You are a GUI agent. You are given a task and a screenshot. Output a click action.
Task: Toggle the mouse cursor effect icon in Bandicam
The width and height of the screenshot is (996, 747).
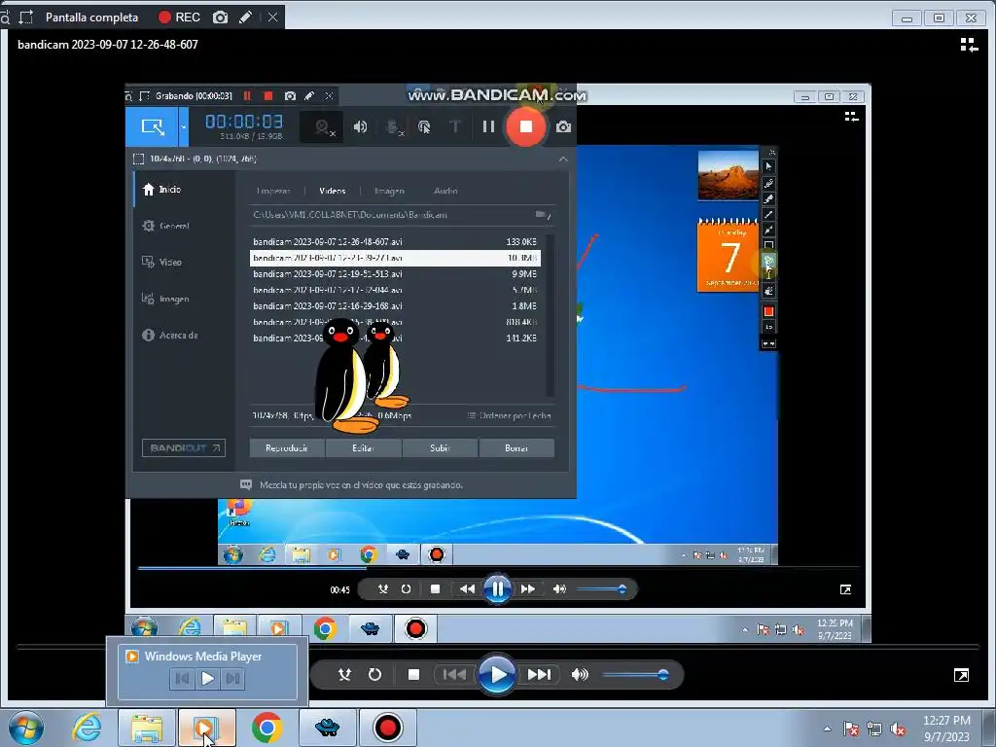coord(424,126)
